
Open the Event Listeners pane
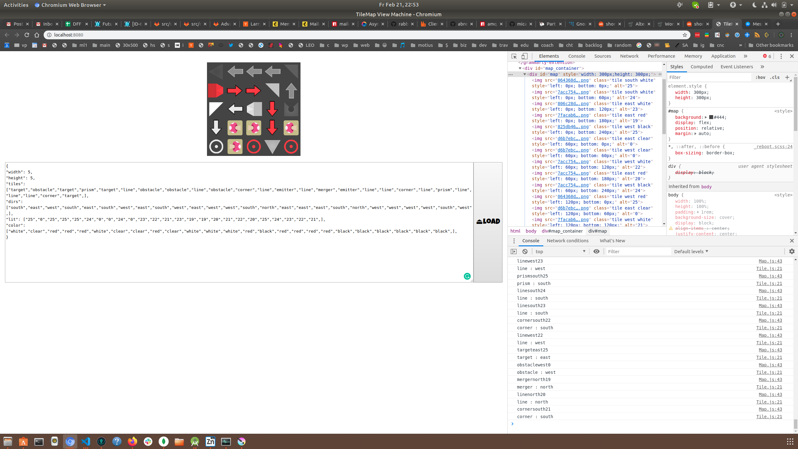[736, 67]
